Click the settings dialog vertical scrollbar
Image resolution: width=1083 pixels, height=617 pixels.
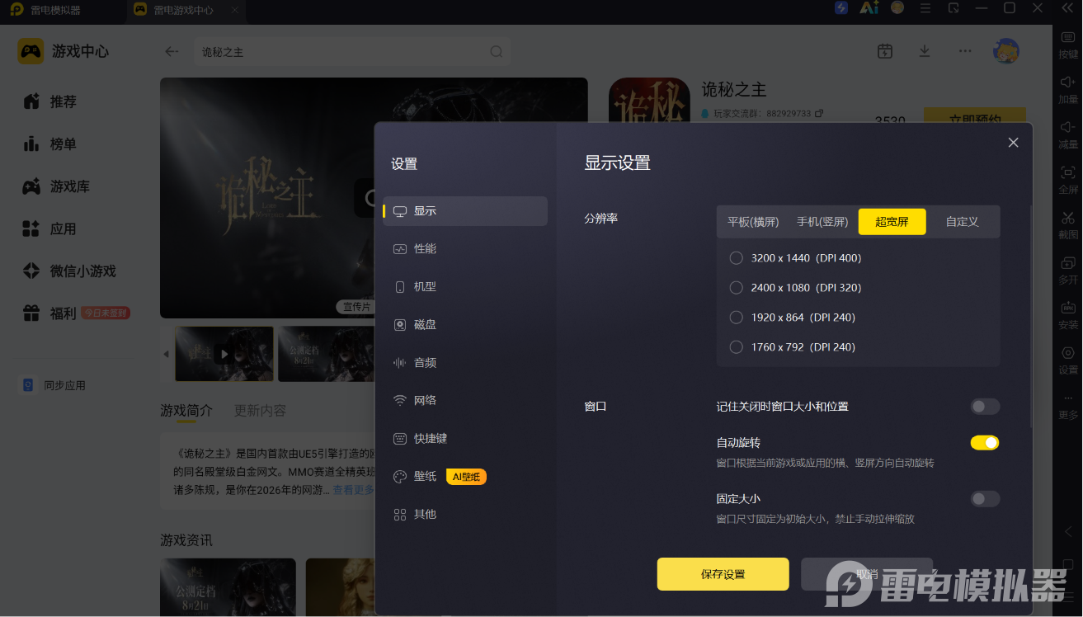(1031, 315)
